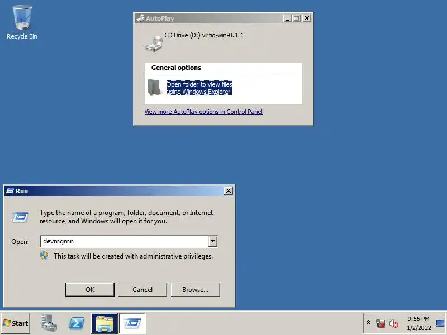Launch Server Manager from taskbar
Viewport: 447px width, 335px height.
click(x=49, y=323)
